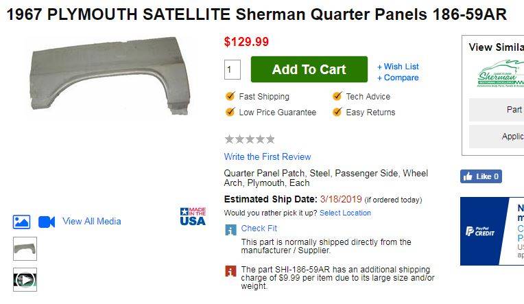Click the Tech Advice checkmark icon
Viewport: 524px width, 304px height.
pyautogui.click(x=337, y=97)
